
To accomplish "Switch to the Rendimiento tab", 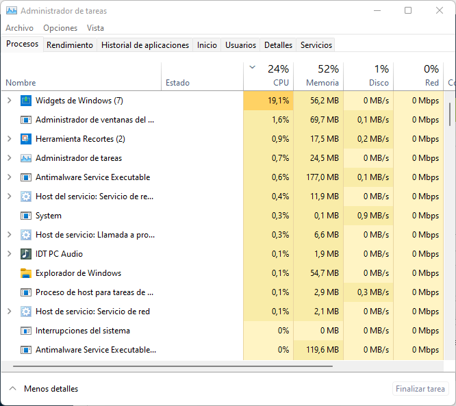I will pyautogui.click(x=70, y=45).
